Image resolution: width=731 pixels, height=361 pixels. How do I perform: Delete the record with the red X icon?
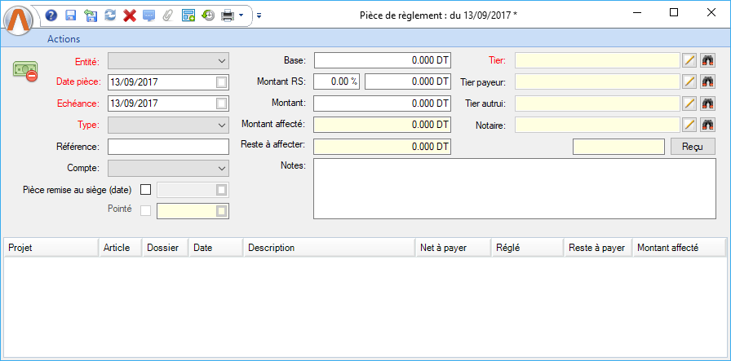129,15
